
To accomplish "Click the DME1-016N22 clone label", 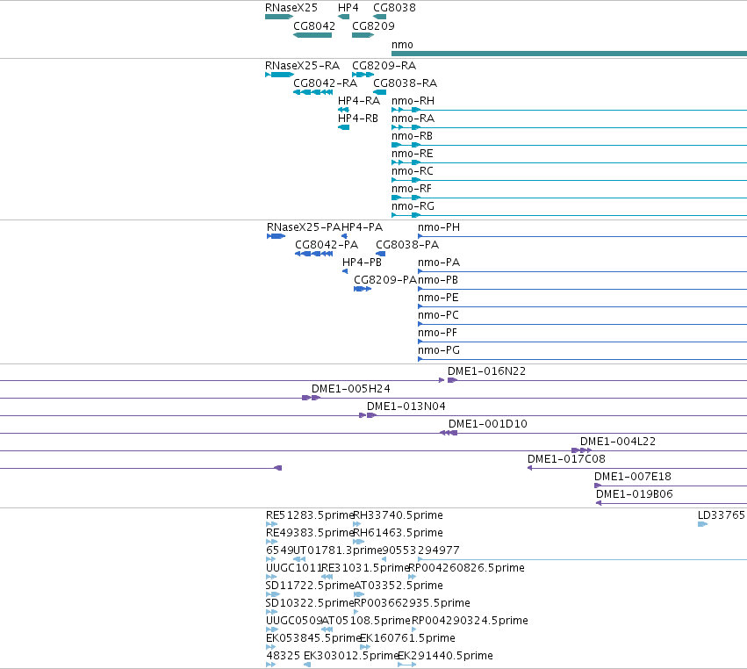I will pos(486,371).
